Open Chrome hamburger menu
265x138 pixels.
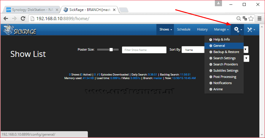259,19
